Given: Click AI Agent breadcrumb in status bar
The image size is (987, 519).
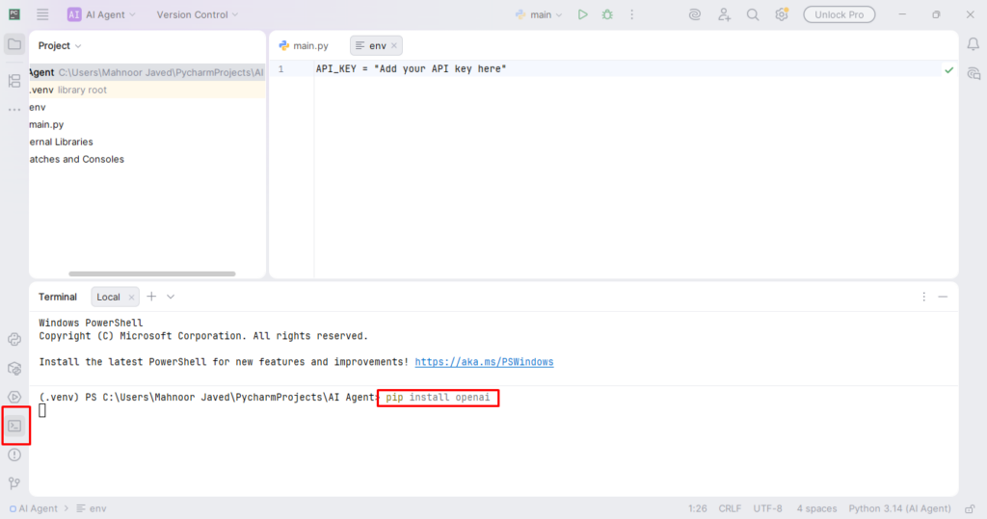Looking at the screenshot, I should coord(34,508).
